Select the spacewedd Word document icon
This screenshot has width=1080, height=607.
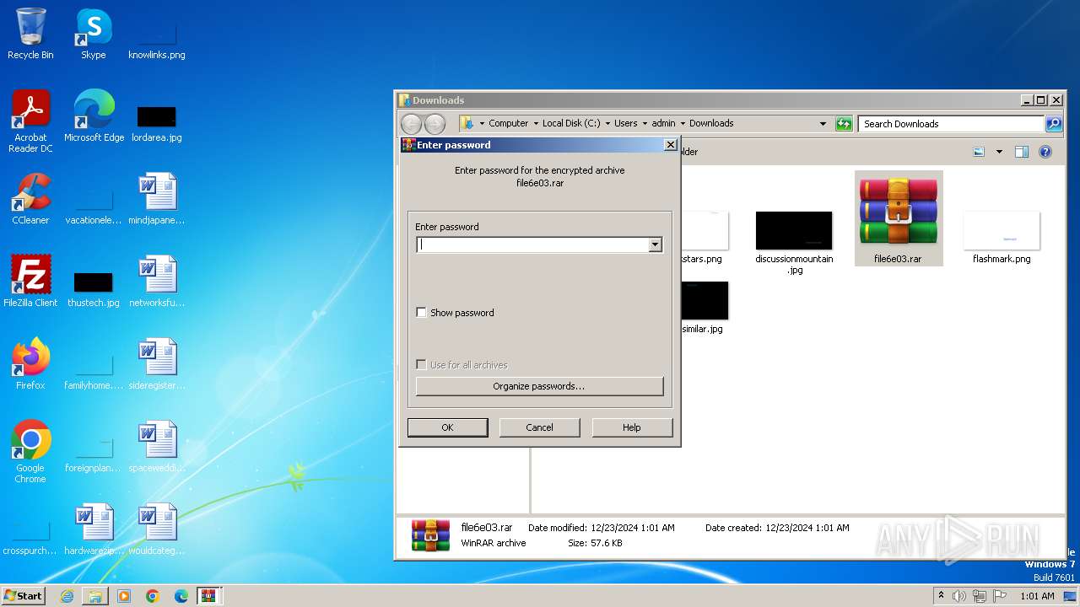click(x=157, y=446)
